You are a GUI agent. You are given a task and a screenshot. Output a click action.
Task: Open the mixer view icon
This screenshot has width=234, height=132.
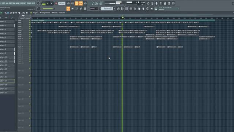click(131, 9)
